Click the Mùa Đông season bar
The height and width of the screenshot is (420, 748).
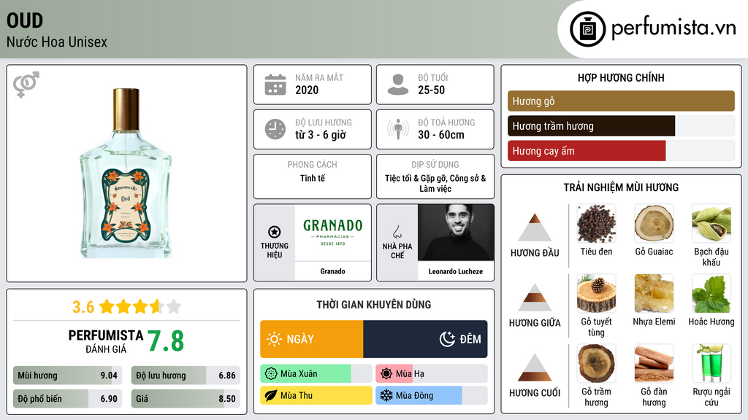click(431, 395)
